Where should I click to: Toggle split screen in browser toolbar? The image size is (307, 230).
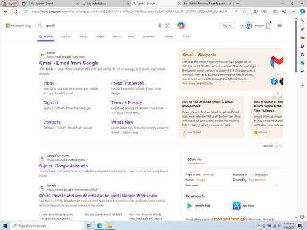coord(255,12)
